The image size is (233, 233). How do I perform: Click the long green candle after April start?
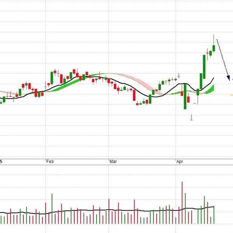click(x=185, y=96)
